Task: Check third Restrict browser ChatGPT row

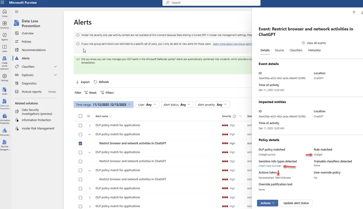Action: 80,179
